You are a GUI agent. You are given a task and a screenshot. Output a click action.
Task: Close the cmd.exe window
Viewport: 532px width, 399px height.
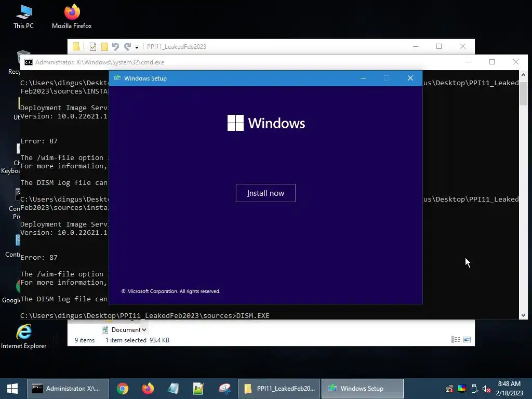[516, 62]
